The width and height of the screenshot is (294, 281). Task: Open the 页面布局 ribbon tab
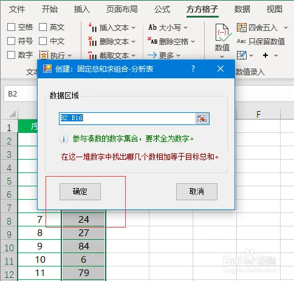(x=122, y=9)
